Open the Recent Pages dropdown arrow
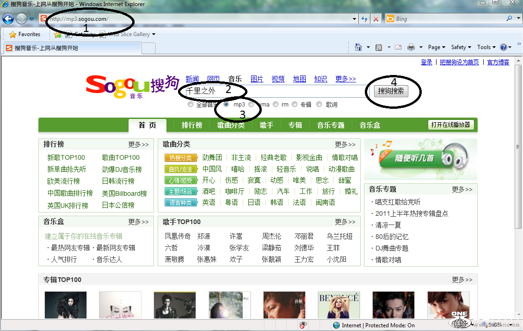523x331 pixels. click(x=32, y=19)
